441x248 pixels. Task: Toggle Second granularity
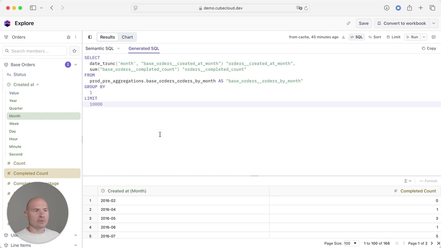coord(16,154)
